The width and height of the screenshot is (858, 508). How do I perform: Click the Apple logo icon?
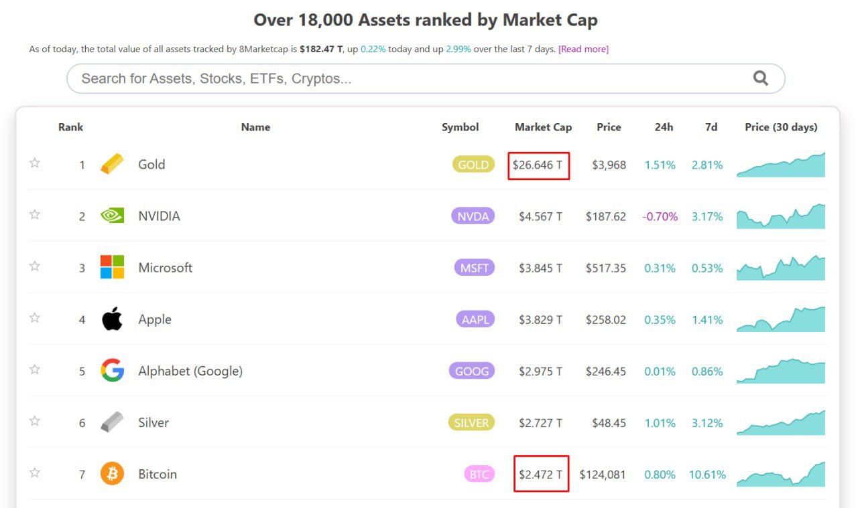click(x=112, y=319)
